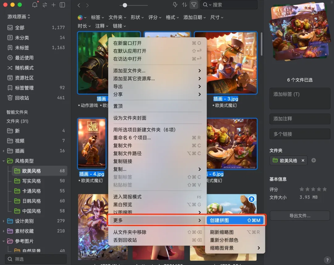Go forward with the right arrow
The width and height of the screenshot is (334, 265).
tap(87, 5)
